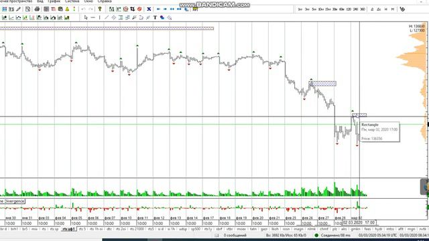Click the new document page icon

click(x=27, y=9)
